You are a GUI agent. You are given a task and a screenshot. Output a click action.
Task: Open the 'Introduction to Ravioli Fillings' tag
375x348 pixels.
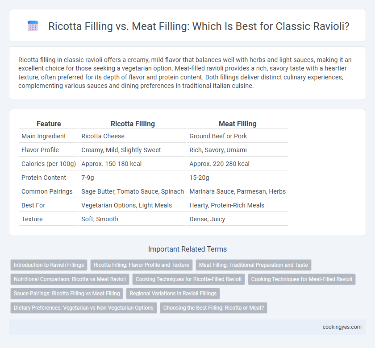point(49,265)
